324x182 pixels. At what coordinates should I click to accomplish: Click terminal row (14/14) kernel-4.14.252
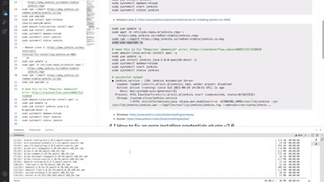tap(46, 175)
